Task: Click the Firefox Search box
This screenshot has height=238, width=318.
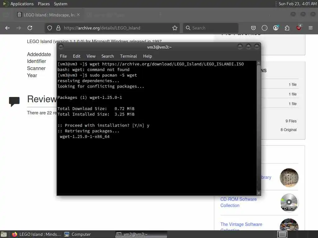Action: tap(211, 28)
